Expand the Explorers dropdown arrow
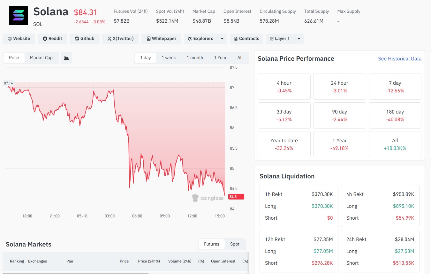 [x=222, y=39]
